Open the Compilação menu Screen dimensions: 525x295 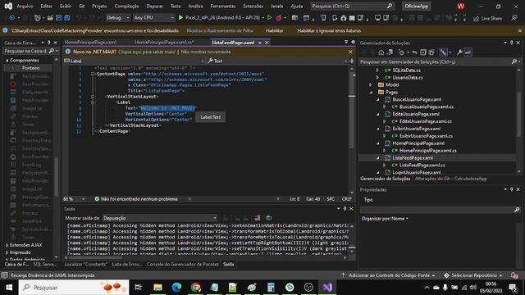126,6
